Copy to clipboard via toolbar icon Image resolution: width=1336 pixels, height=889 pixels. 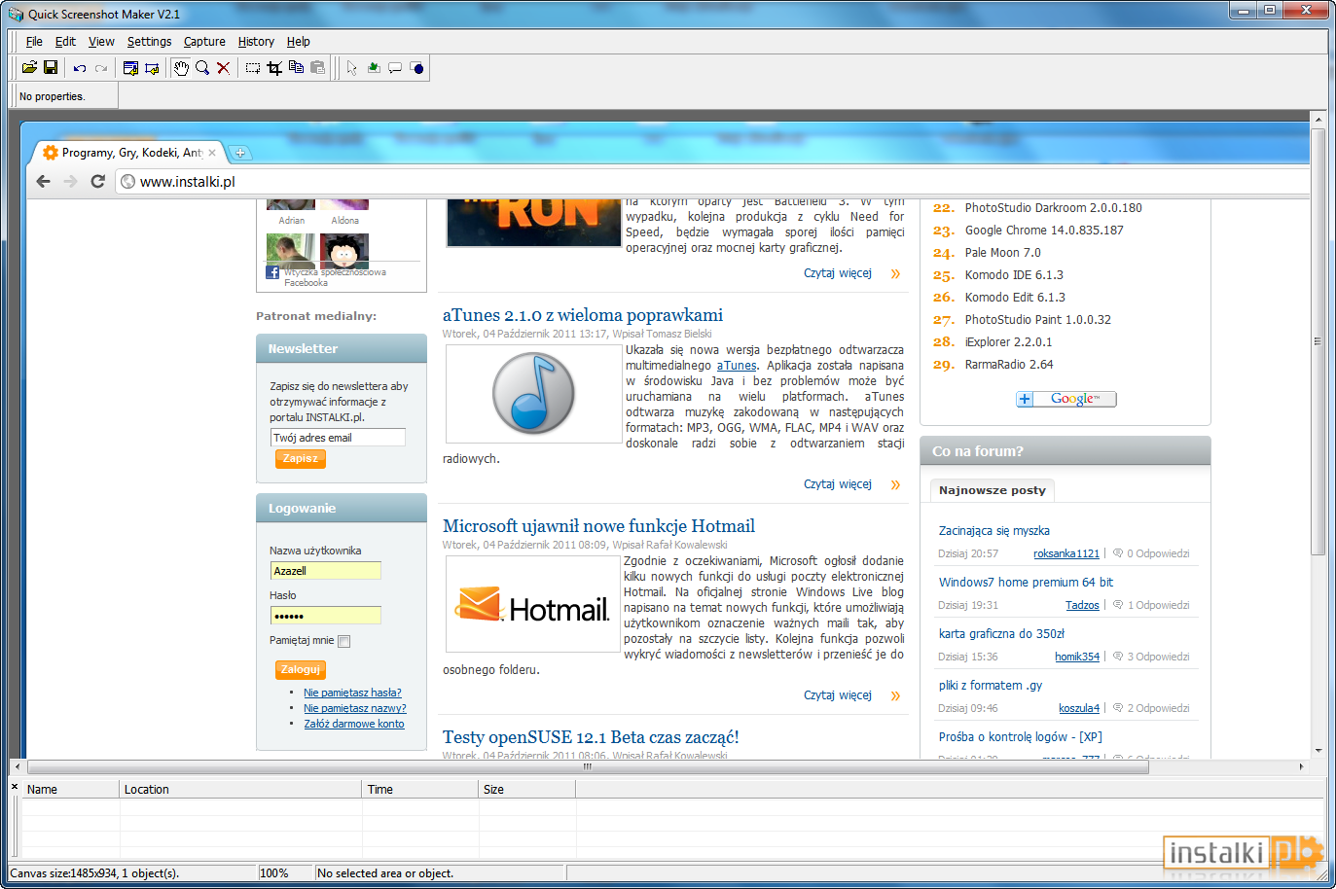pyautogui.click(x=296, y=68)
